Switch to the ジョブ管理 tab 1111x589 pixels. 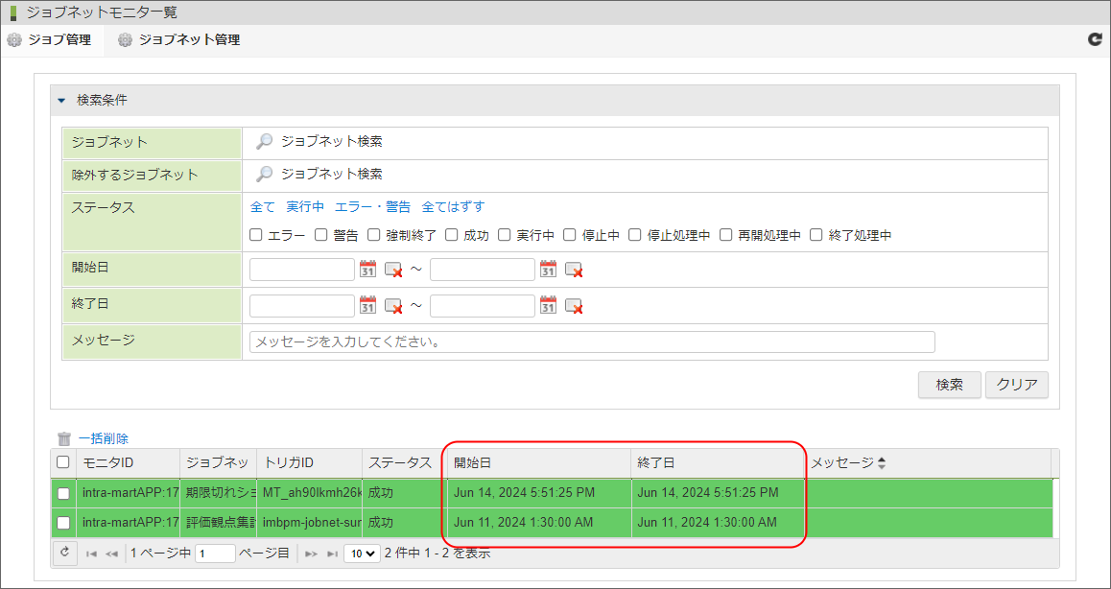tap(51, 40)
